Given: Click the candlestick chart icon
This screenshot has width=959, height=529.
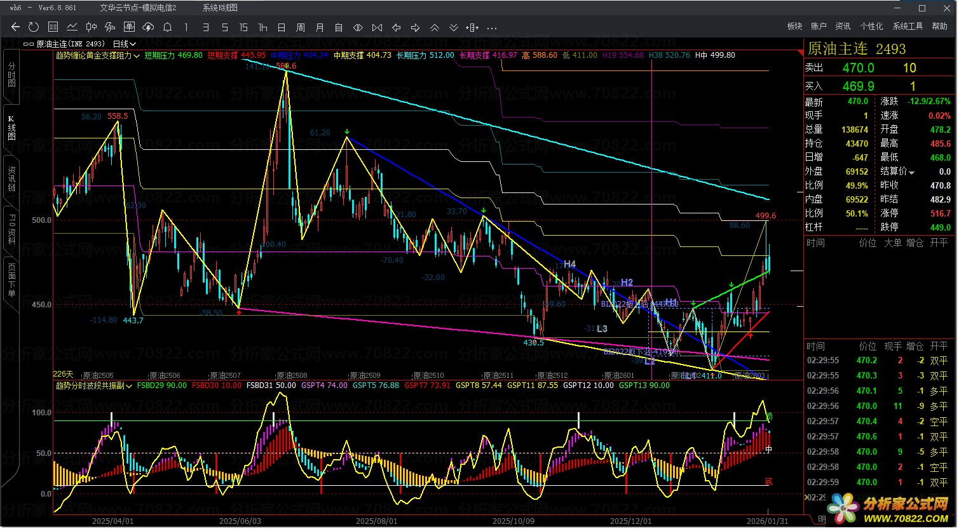Looking at the screenshot, I should [x=91, y=27].
